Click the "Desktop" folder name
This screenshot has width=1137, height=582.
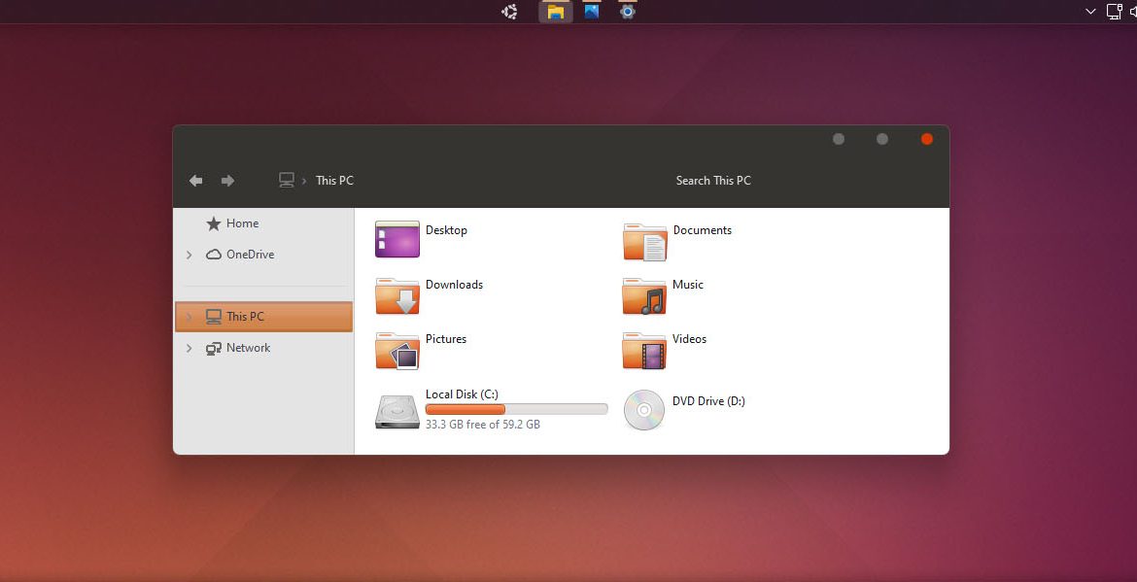pyautogui.click(x=446, y=230)
